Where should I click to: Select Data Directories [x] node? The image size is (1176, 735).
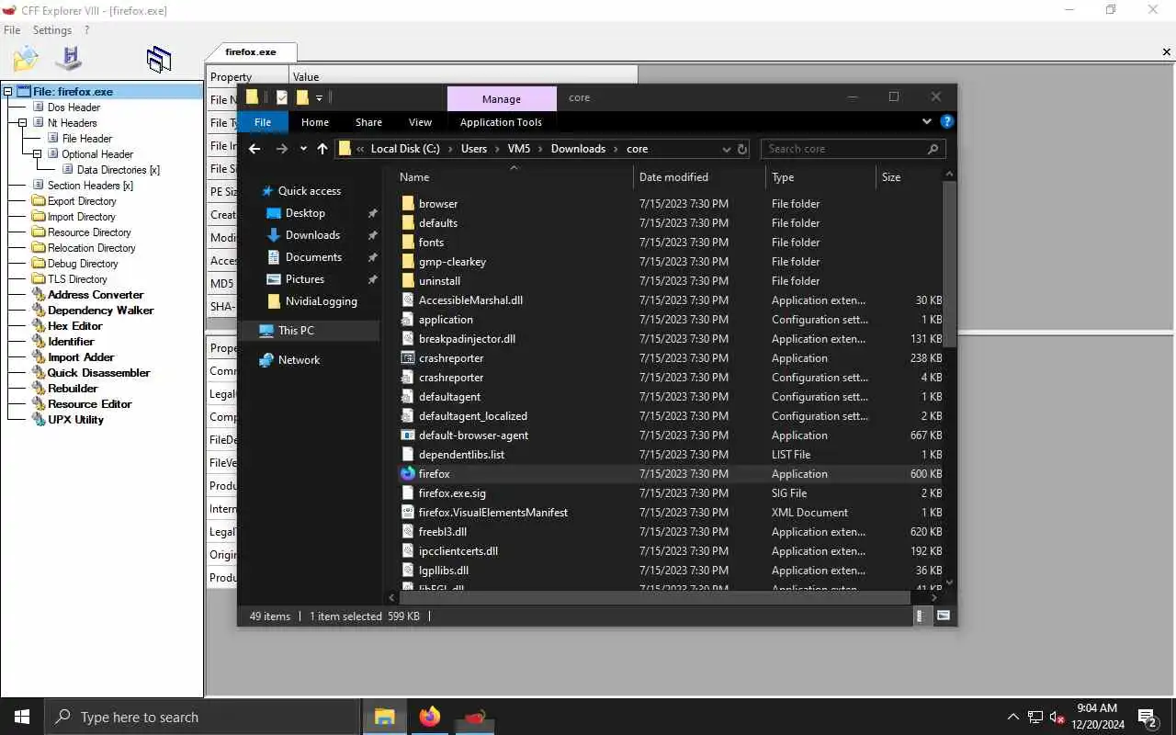point(119,170)
